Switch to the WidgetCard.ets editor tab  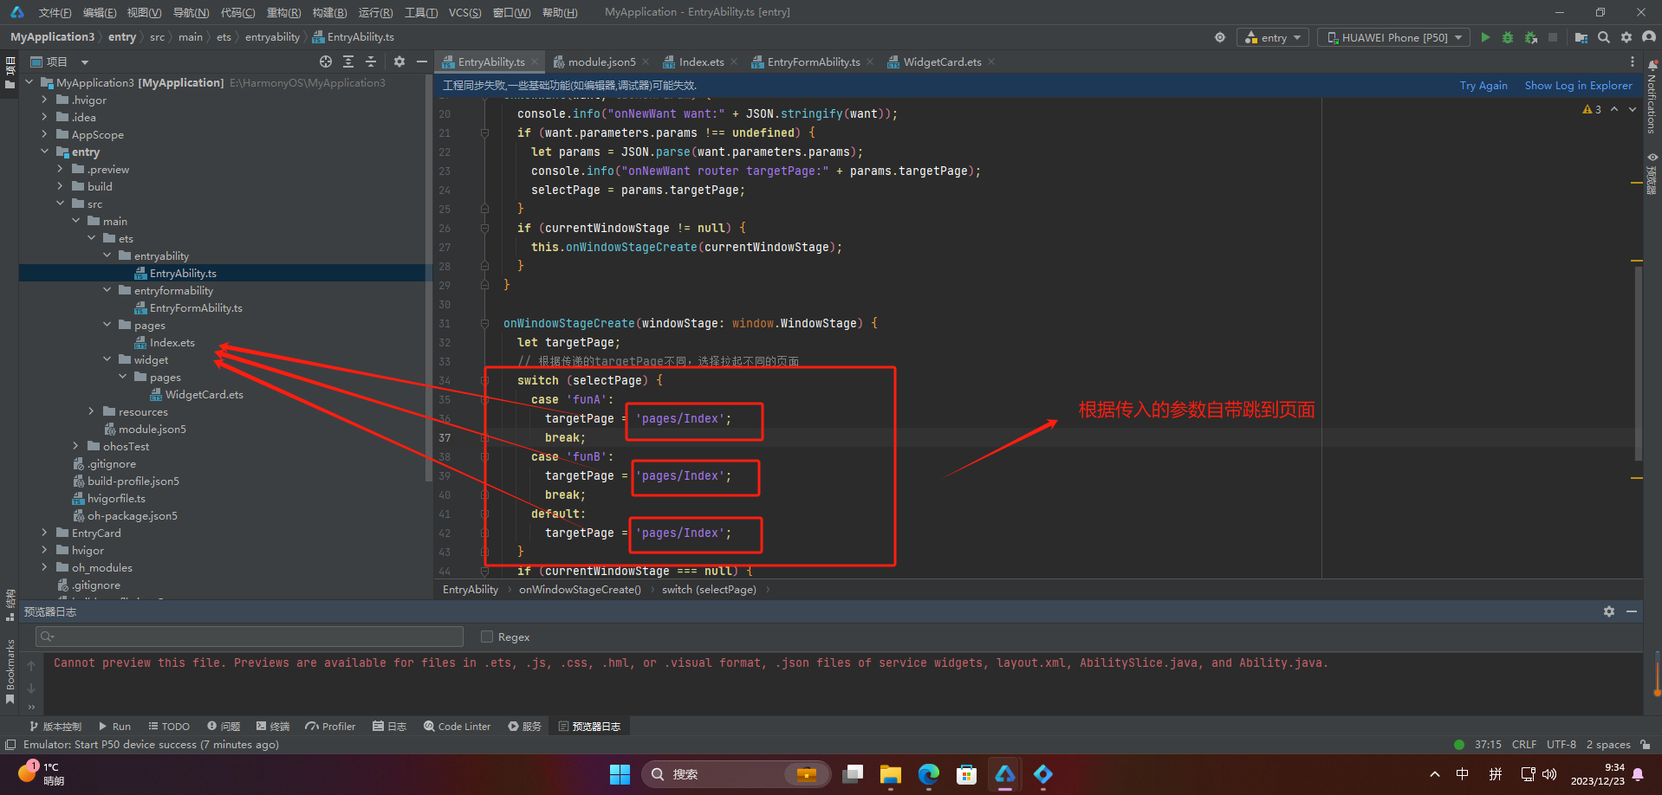[942, 61]
